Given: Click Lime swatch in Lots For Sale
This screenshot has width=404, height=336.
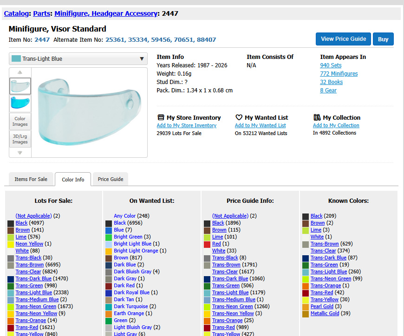Looking at the screenshot, I should click(11, 237).
